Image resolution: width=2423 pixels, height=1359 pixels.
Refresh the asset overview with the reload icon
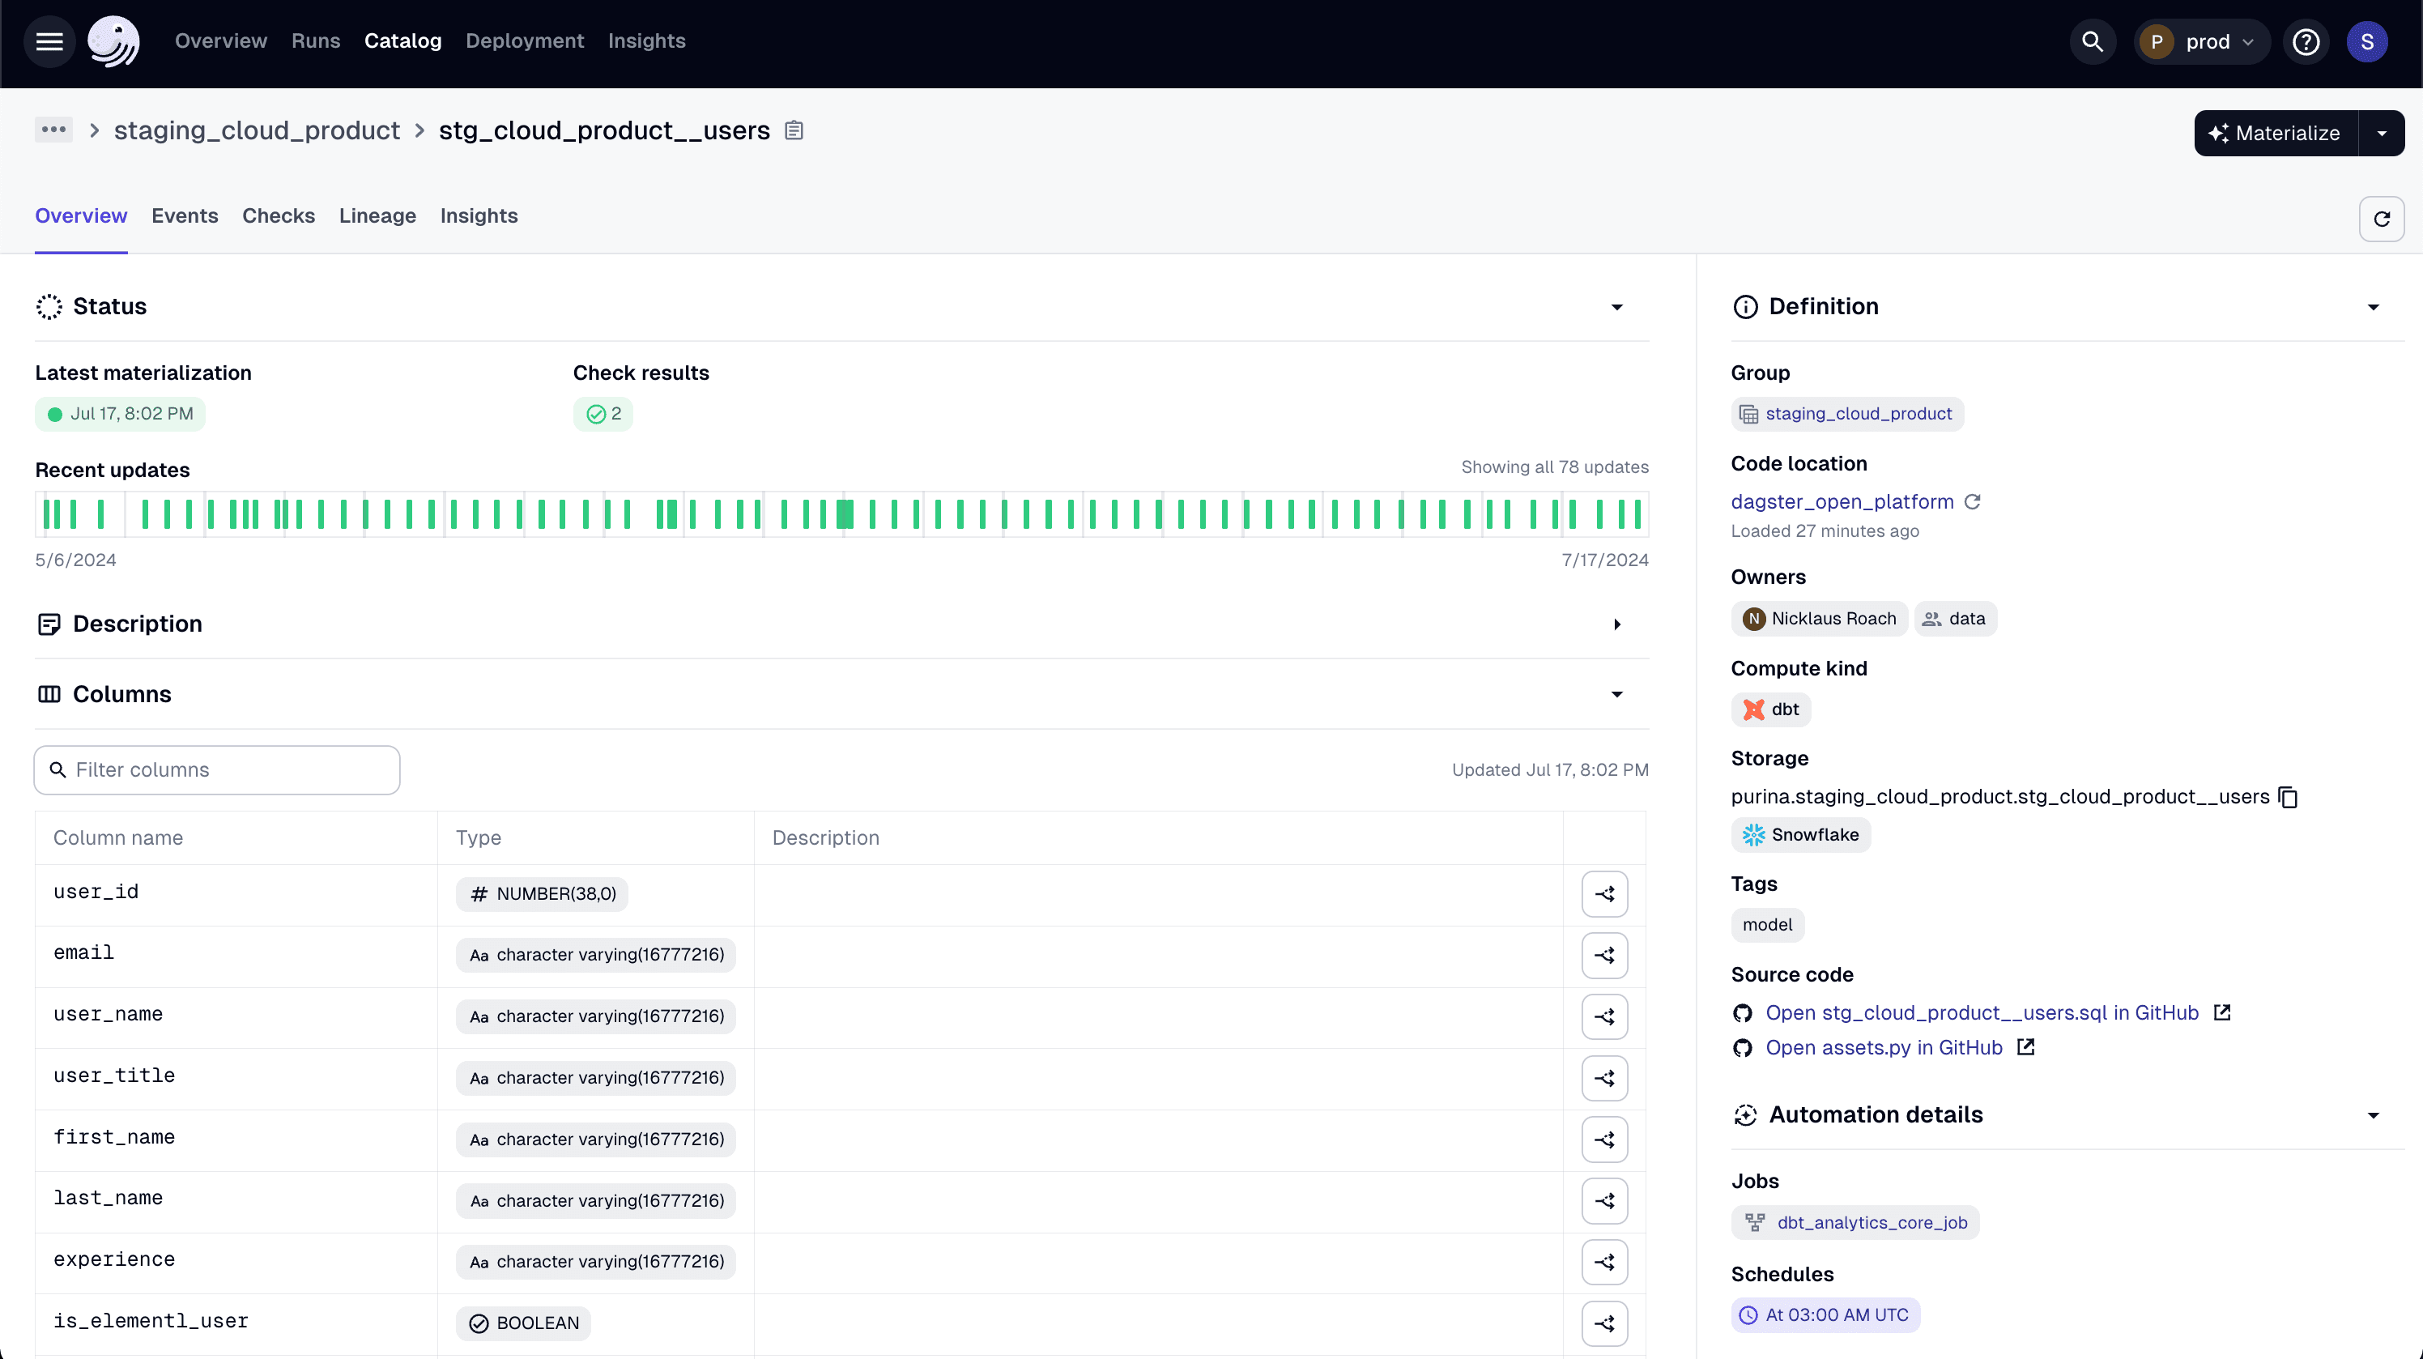click(x=2382, y=218)
